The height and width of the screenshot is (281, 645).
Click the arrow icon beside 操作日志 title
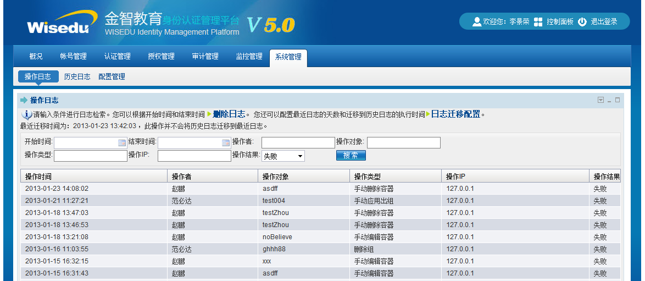[x=24, y=100]
